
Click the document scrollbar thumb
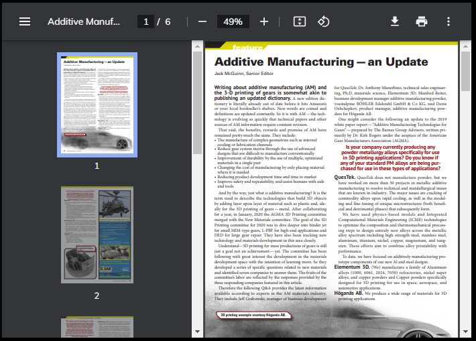pyautogui.click(x=465, y=71)
